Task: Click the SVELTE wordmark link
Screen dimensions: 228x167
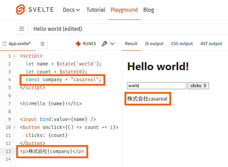Action: (x=41, y=10)
